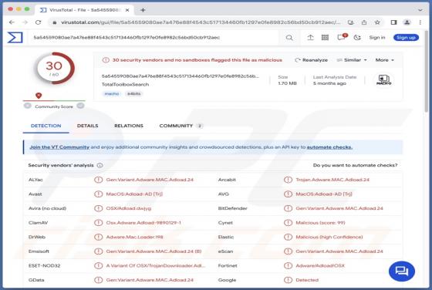This screenshot has height=290, width=432.
Task: Open the search magnifier icon
Action: (289, 38)
